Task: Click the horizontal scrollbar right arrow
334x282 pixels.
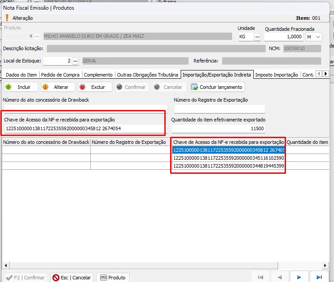Action: click(x=325, y=265)
